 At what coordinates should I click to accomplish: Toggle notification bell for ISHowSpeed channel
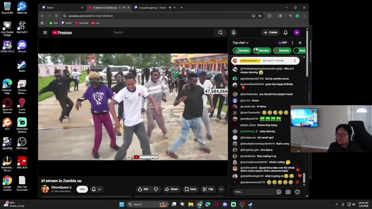tap(94, 189)
